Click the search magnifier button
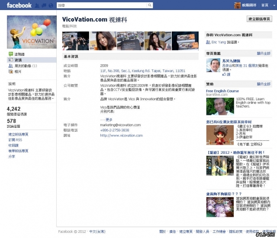The image size is (277, 238). [150, 5]
